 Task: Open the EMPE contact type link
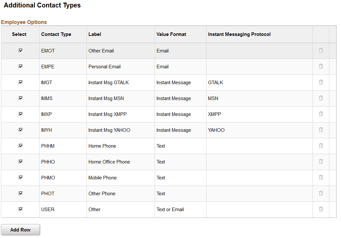(x=48, y=66)
